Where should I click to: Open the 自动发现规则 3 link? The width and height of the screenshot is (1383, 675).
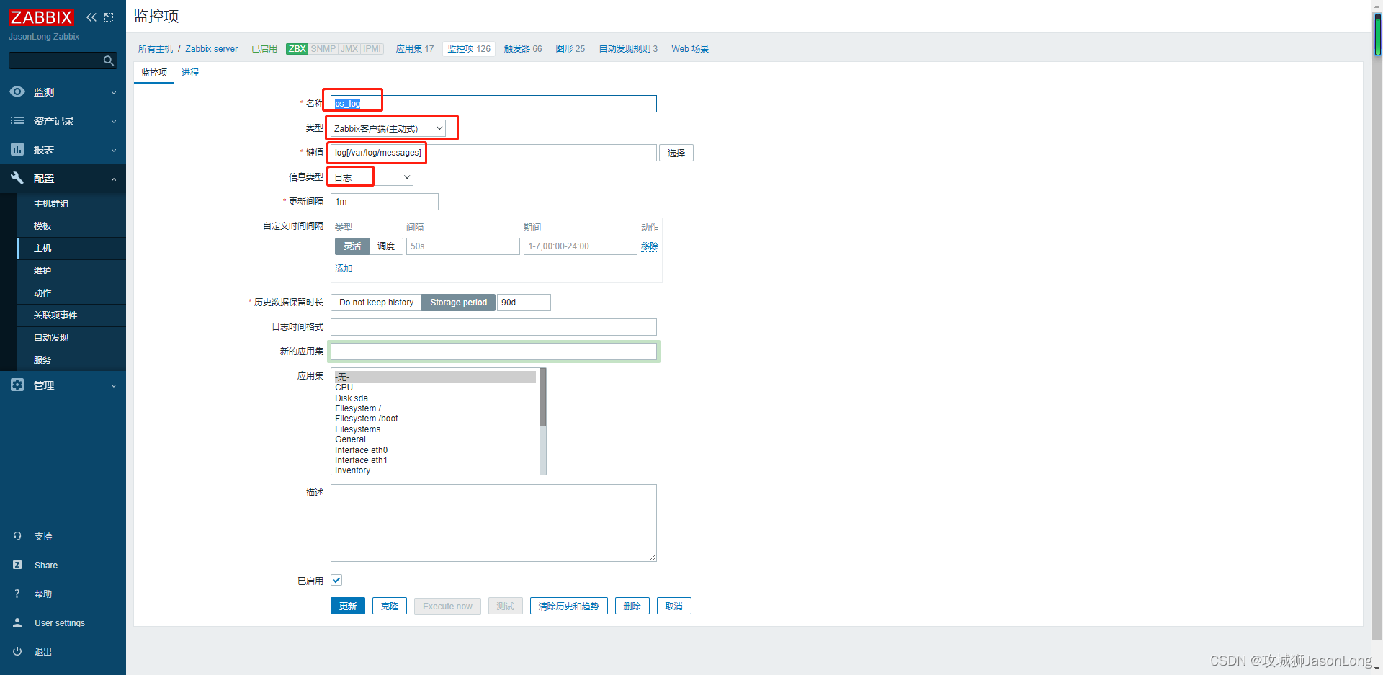point(628,49)
